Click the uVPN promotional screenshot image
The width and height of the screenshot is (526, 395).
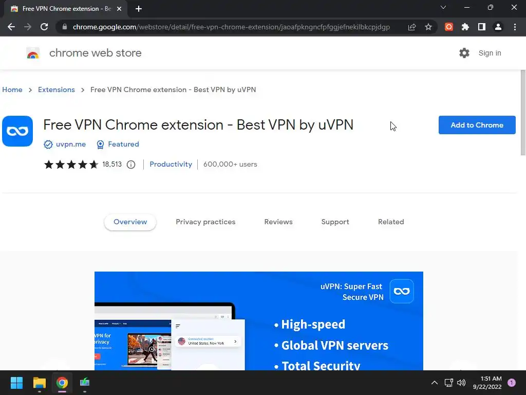coord(259,321)
